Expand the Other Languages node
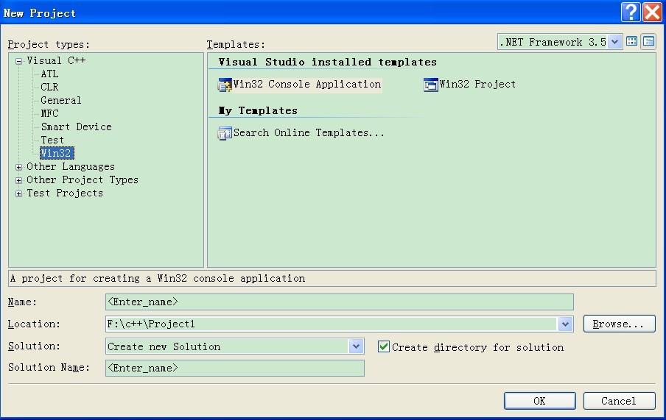666x420 pixels. (18, 167)
